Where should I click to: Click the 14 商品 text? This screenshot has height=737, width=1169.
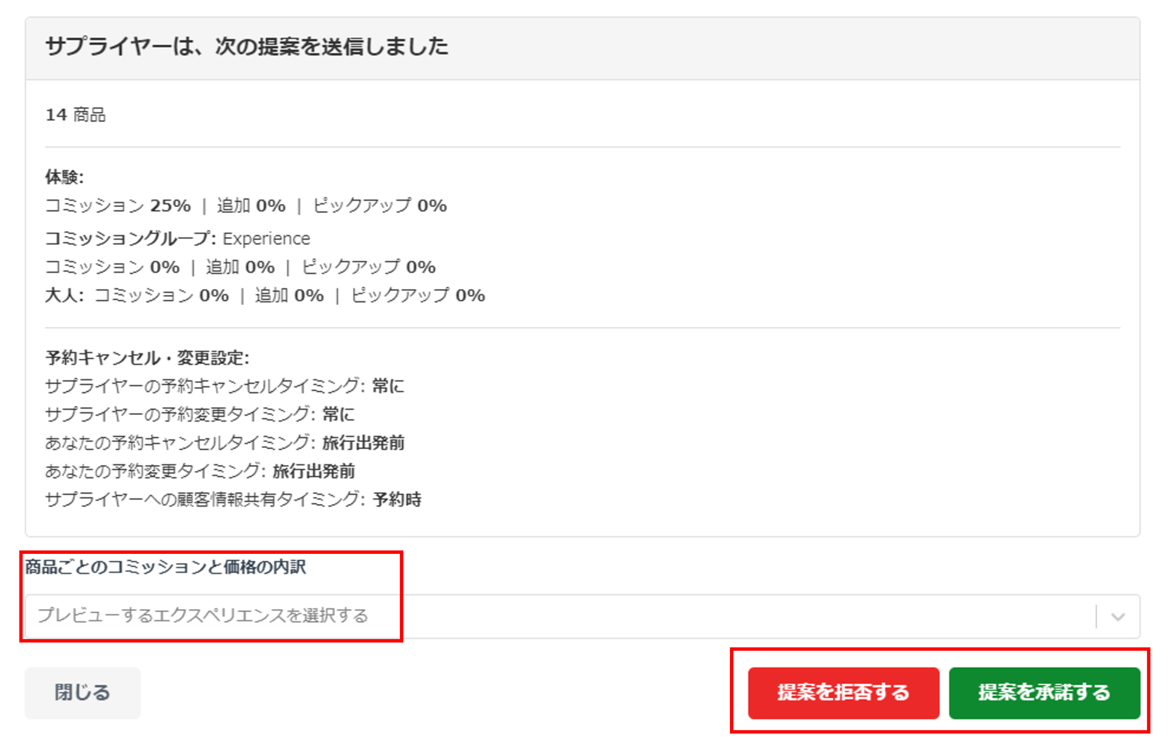75,114
